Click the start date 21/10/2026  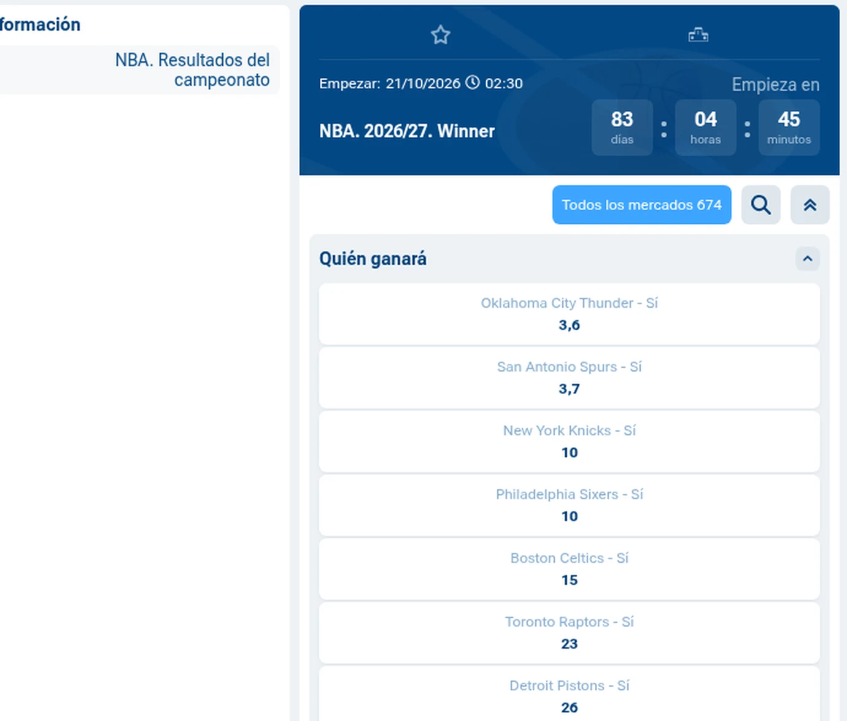click(423, 83)
